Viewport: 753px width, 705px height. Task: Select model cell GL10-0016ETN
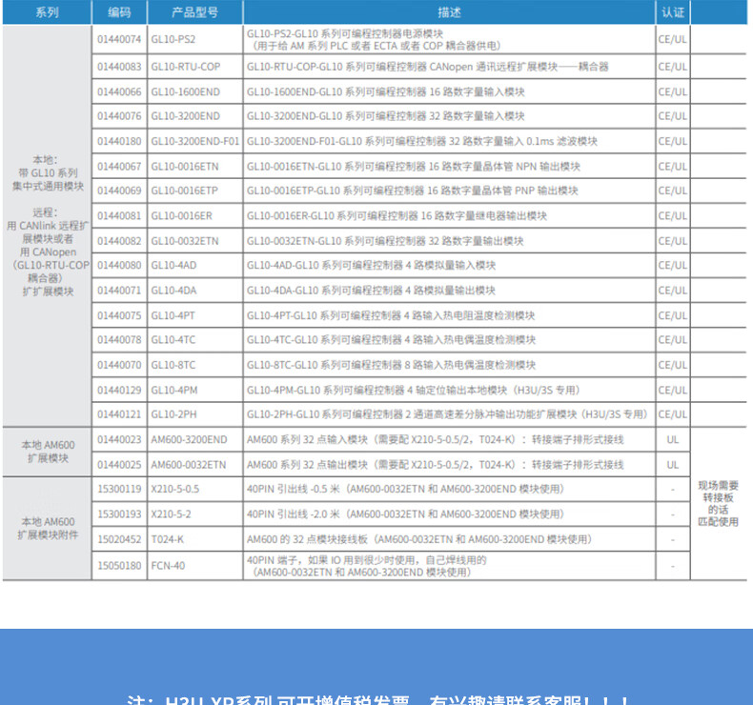click(195, 167)
